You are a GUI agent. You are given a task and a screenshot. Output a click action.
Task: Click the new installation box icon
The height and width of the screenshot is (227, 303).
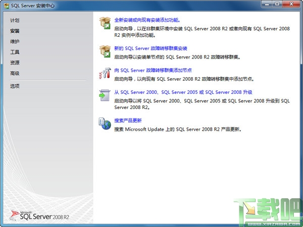(105, 23)
